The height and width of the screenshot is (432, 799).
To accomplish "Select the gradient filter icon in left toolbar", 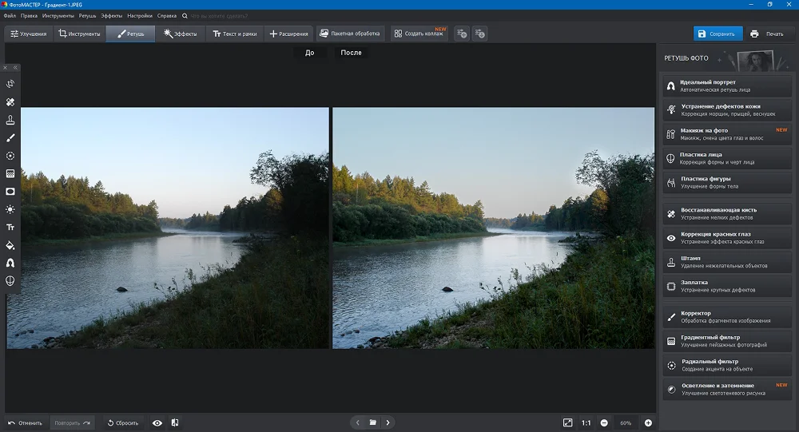I will [x=10, y=174].
